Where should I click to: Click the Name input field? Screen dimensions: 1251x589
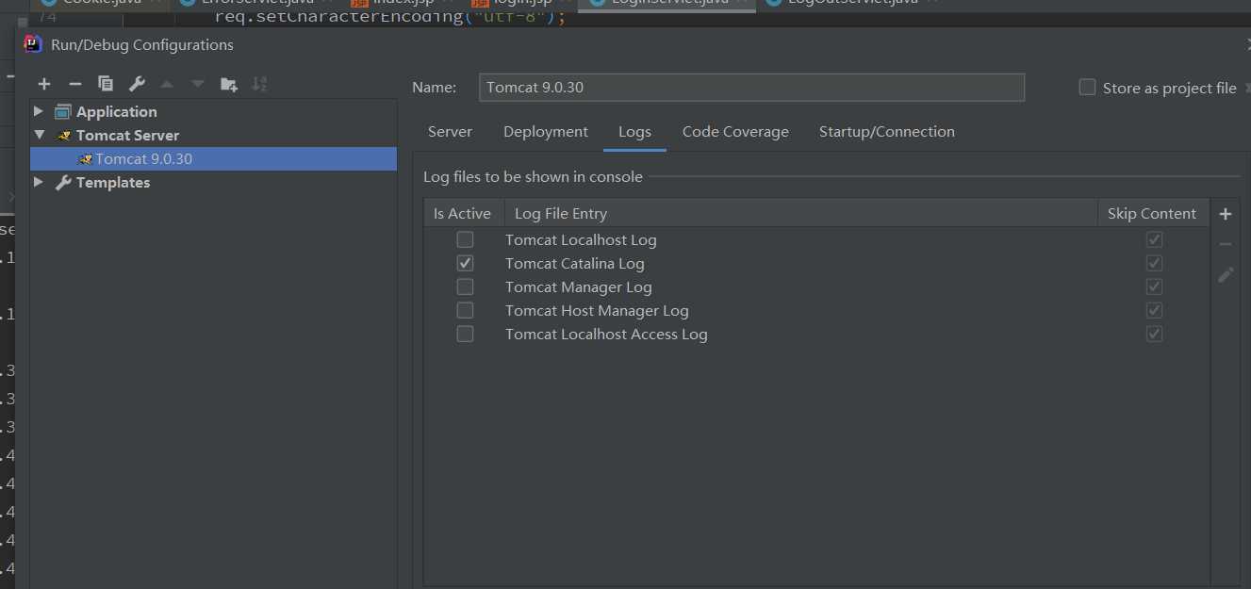751,88
